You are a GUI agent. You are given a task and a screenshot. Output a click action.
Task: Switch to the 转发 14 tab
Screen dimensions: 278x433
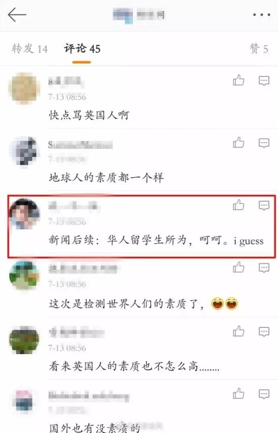click(29, 49)
